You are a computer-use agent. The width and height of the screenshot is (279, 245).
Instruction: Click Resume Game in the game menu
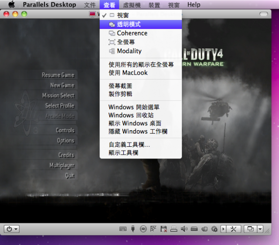point(58,75)
